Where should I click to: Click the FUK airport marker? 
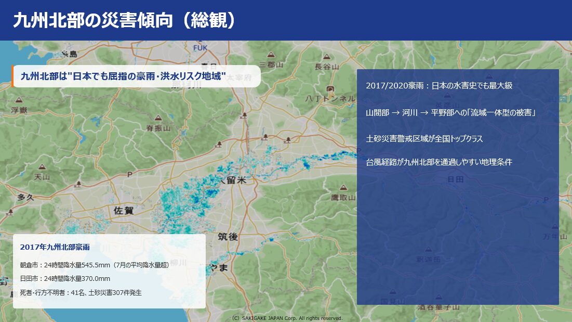click(x=201, y=47)
